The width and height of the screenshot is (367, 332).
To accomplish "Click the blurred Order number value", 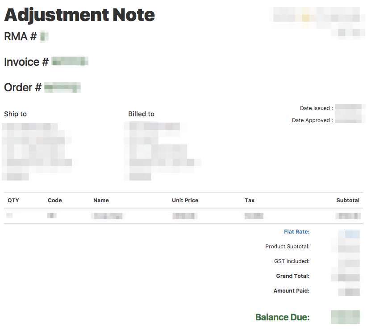I will 63,87.
